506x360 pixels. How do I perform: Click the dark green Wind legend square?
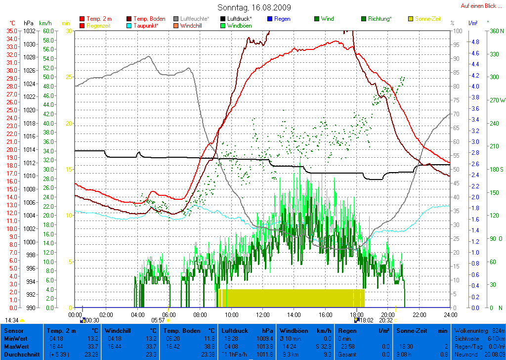tap(317, 19)
